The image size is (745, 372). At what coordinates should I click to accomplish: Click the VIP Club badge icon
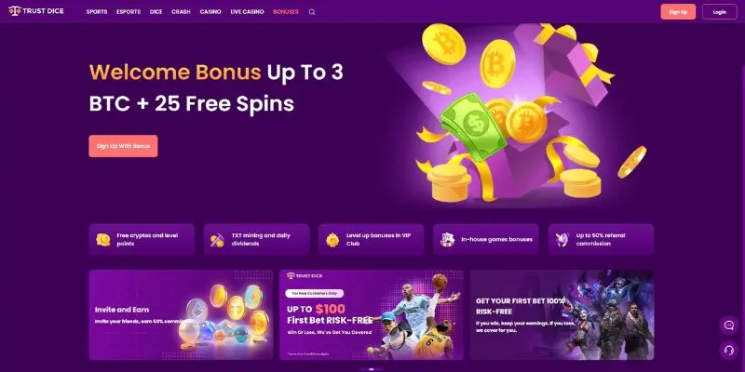click(x=332, y=240)
